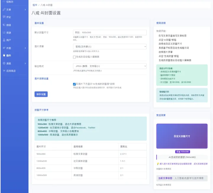
Task: Open the 评论 sidebar menu
Action: click(9, 17)
